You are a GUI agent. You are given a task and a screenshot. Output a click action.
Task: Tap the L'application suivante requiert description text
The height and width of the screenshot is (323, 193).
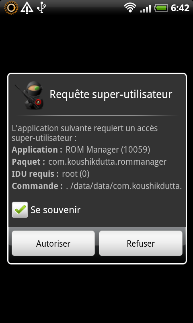(x=85, y=133)
